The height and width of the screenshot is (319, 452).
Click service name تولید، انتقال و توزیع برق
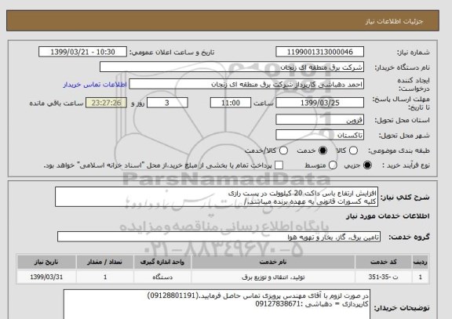pyautogui.click(x=273, y=277)
